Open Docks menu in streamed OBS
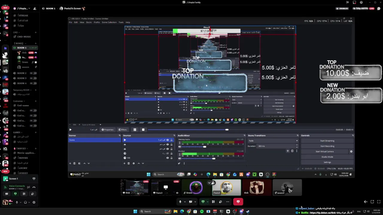 89,22
